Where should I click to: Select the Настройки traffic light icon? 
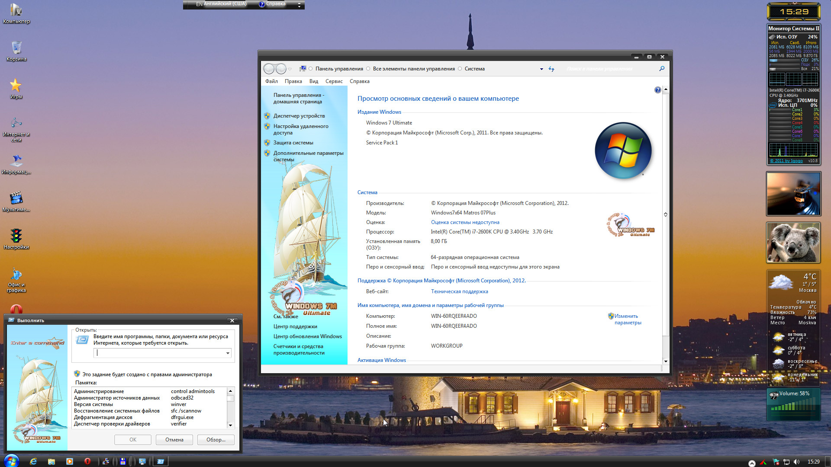click(x=16, y=239)
